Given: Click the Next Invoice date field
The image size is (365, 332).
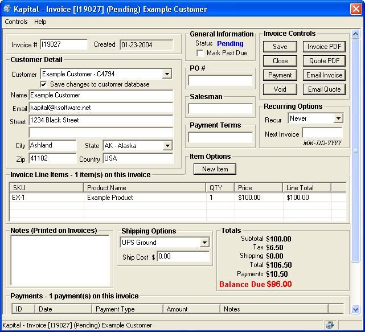Looking at the screenshot, I should pos(322,133).
